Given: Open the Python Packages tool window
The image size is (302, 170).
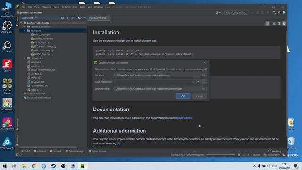Looking at the screenshot, I should click(x=75, y=151).
